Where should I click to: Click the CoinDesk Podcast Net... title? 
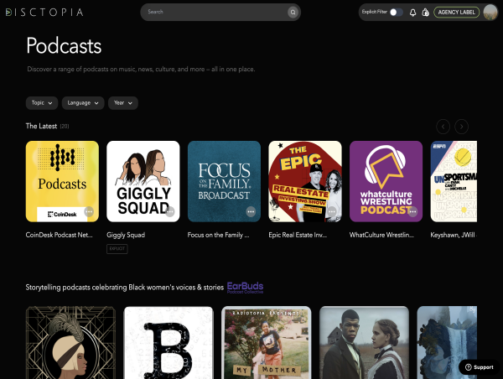pos(59,235)
